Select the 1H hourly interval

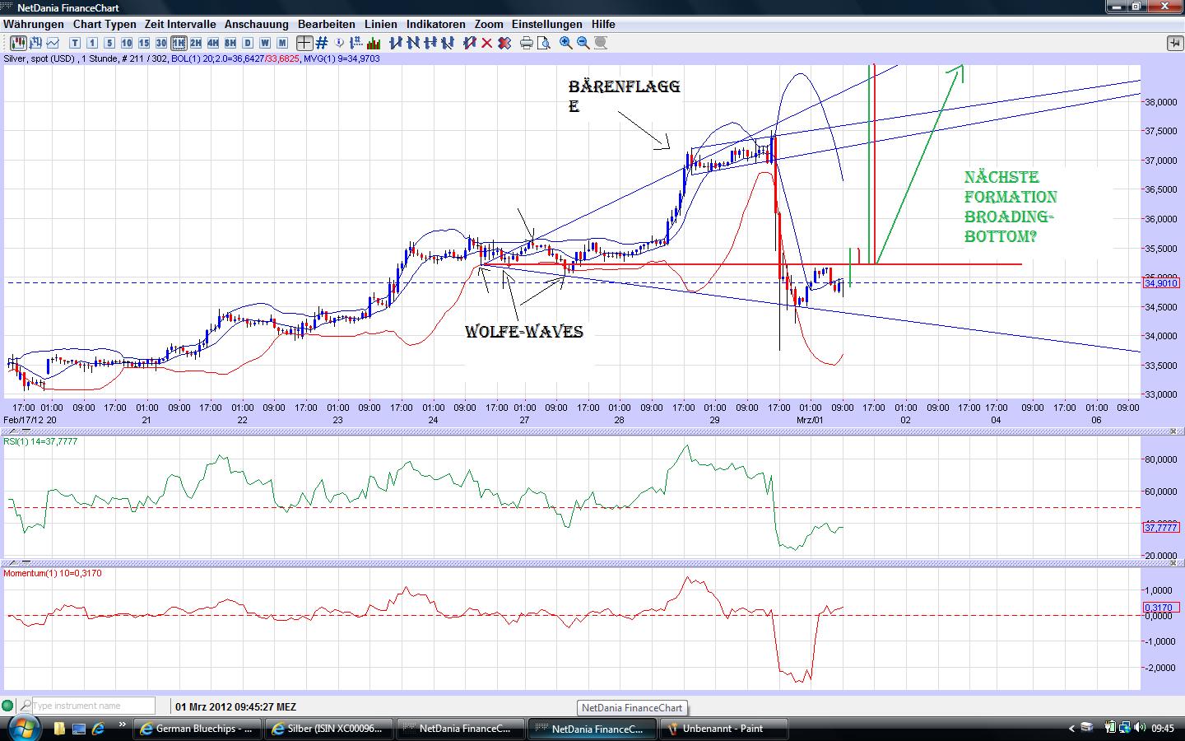(179, 43)
